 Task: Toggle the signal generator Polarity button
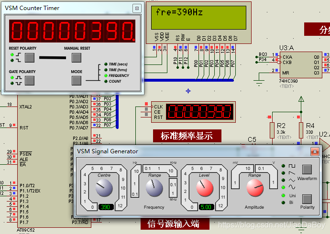[307, 199]
